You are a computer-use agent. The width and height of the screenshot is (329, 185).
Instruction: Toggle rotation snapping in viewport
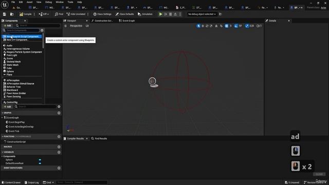[x=236, y=26]
